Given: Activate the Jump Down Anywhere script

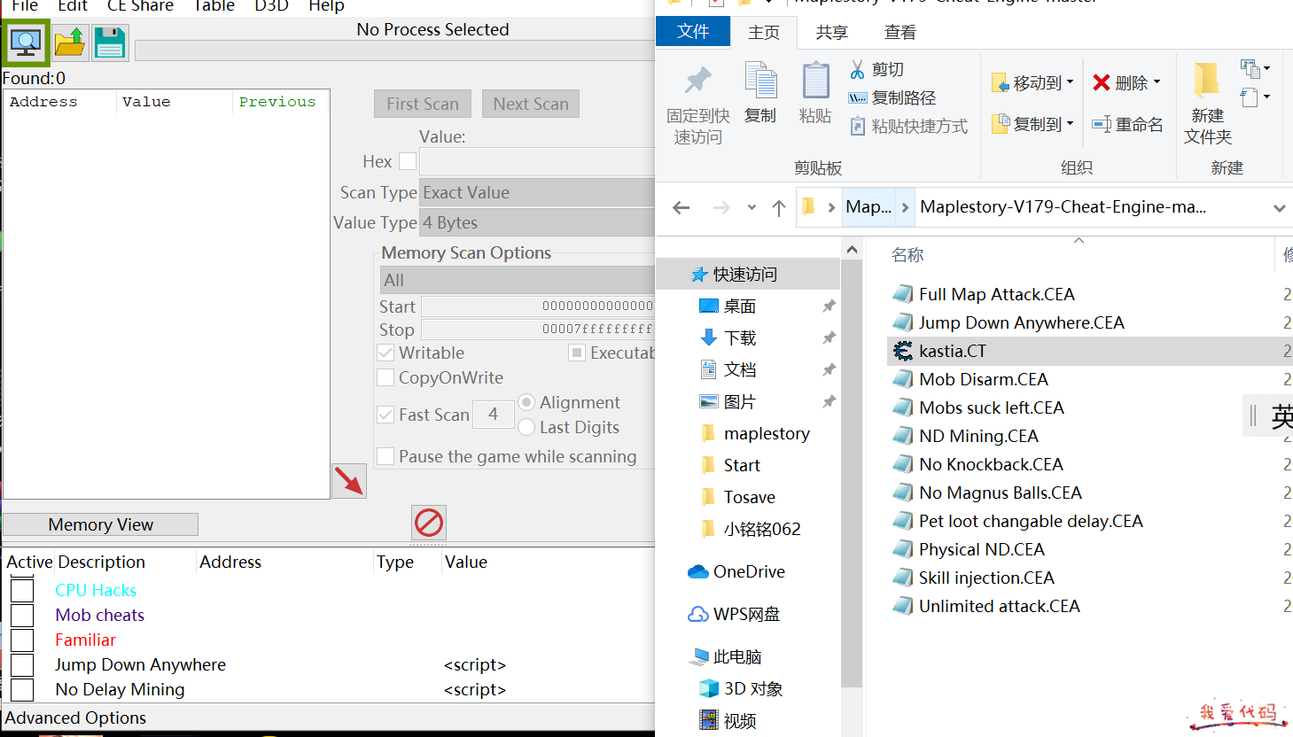Looking at the screenshot, I should [22, 664].
